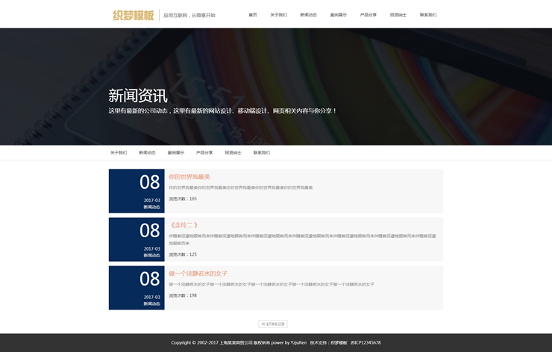
Task: Go to 关于我们 in the top menu
Action: 278,15
